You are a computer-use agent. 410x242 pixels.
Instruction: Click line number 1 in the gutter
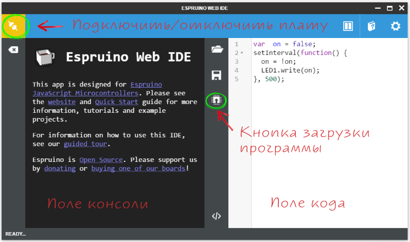pyautogui.click(x=237, y=44)
